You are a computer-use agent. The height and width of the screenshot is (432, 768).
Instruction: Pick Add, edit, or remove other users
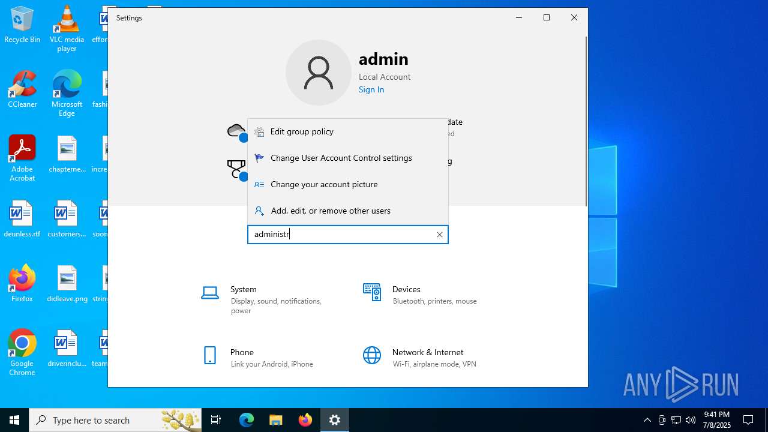[331, 211]
